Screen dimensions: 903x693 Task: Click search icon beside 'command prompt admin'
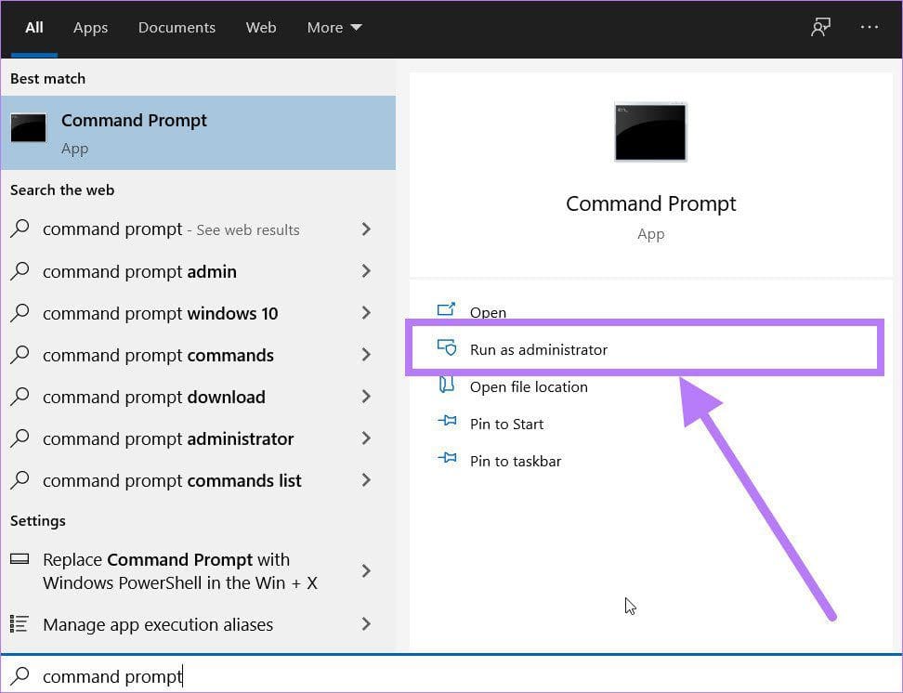[x=20, y=270]
